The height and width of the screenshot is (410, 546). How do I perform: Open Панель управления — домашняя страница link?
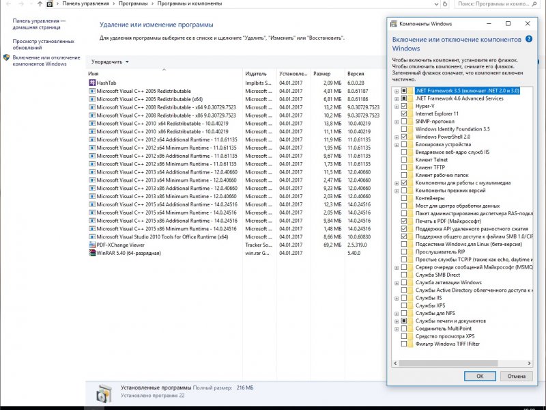click(39, 24)
